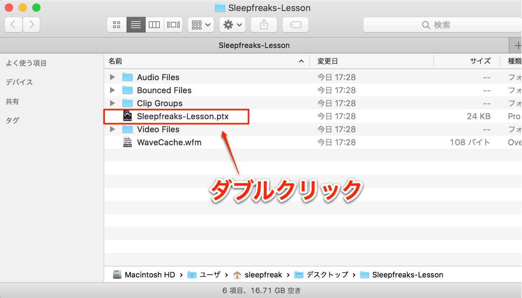Select the Video Files row name
The height and width of the screenshot is (298, 522).
pyautogui.click(x=158, y=129)
